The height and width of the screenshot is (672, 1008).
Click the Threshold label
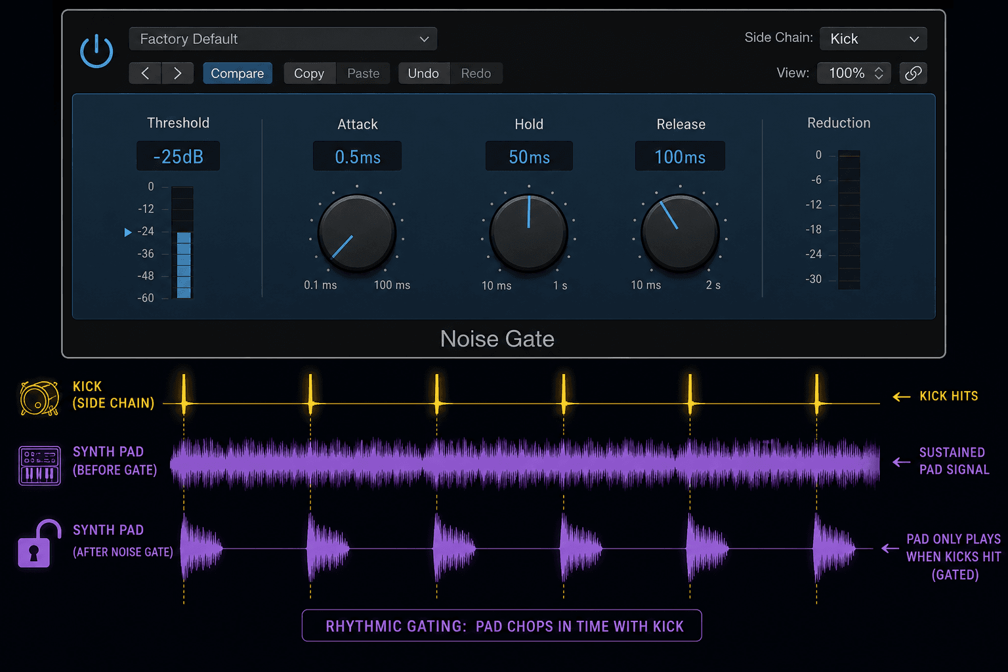coord(178,123)
